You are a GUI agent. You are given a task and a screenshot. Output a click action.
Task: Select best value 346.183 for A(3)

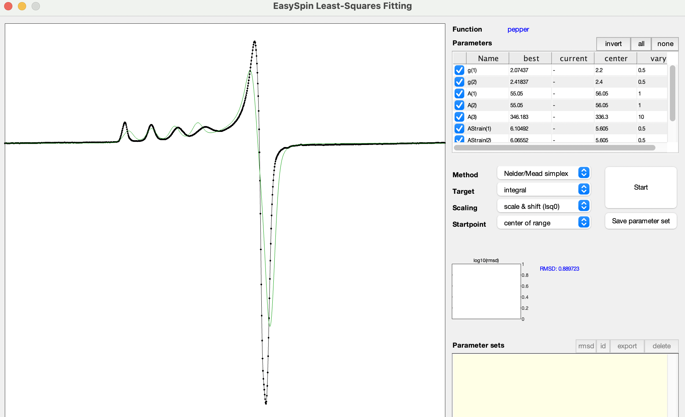[530, 117]
